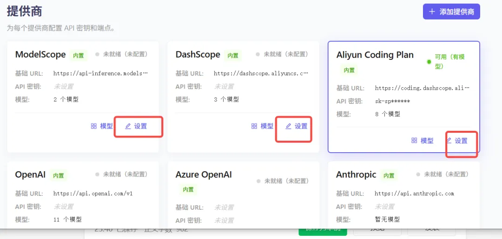Viewport: 502px width, 239px height.
Task: Click the Anthropic provider title
Action: click(356, 175)
